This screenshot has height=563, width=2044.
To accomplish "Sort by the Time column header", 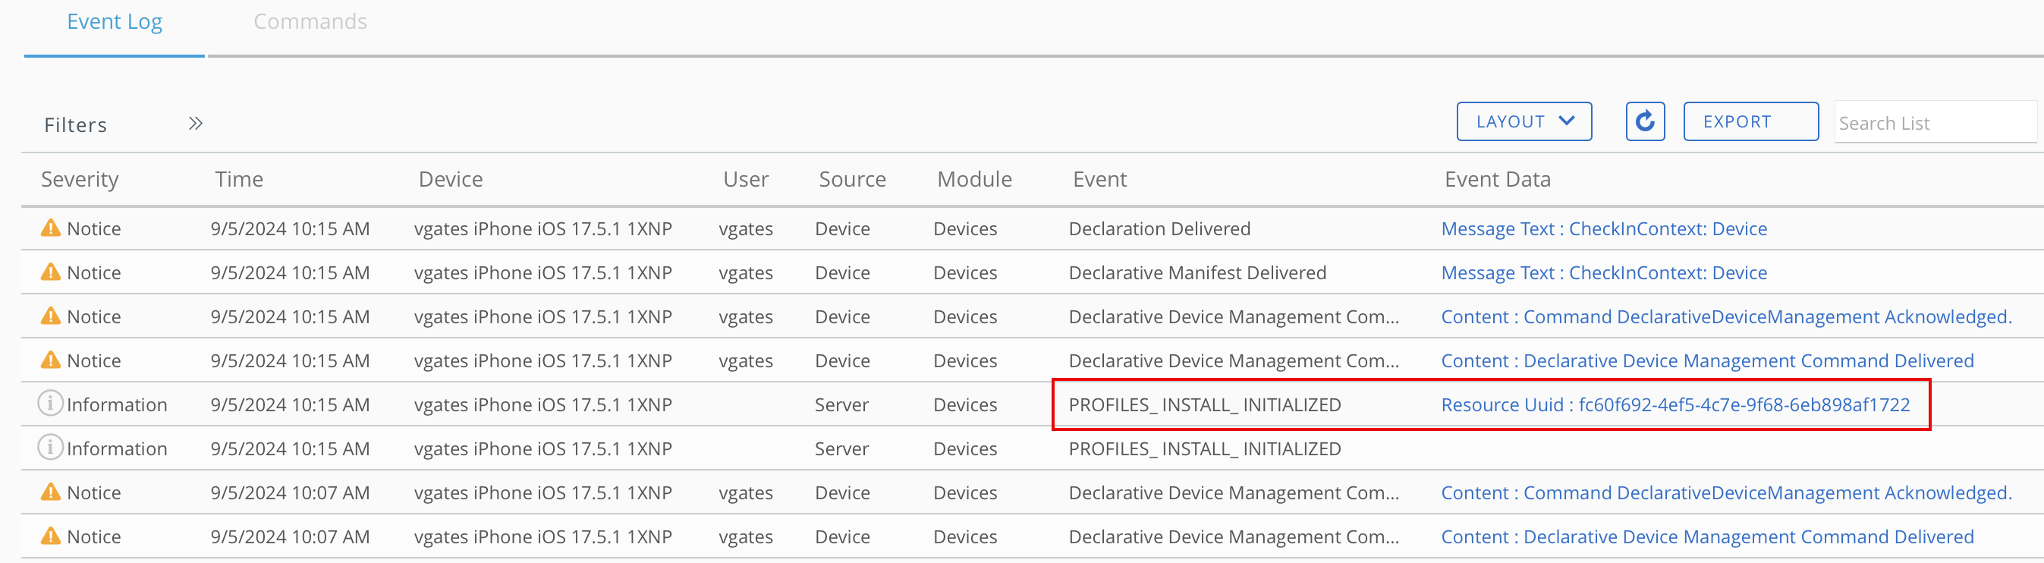I will point(239,180).
